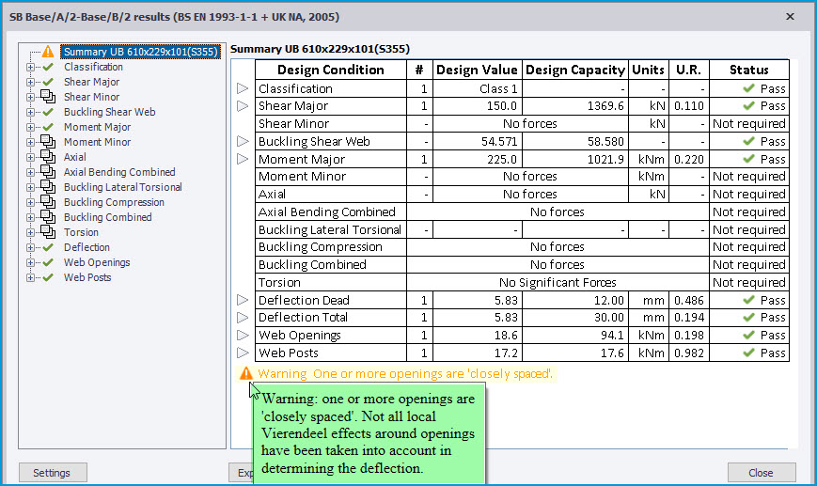Click the not-required icon beside Shear Minor
The width and height of the screenshot is (817, 486).
[x=48, y=97]
